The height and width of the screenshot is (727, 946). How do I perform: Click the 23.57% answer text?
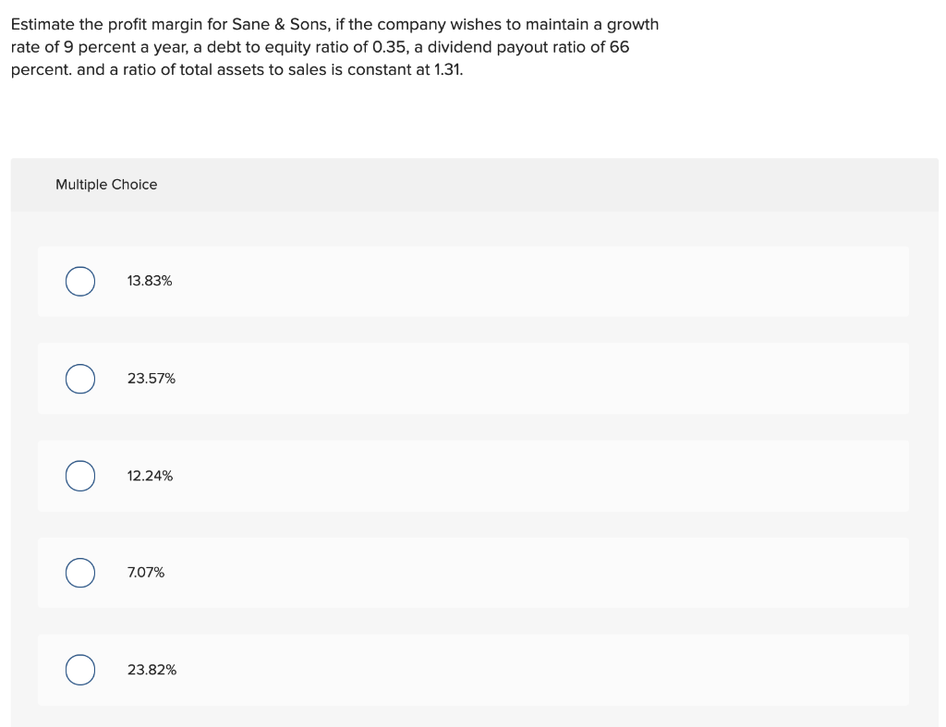(151, 378)
